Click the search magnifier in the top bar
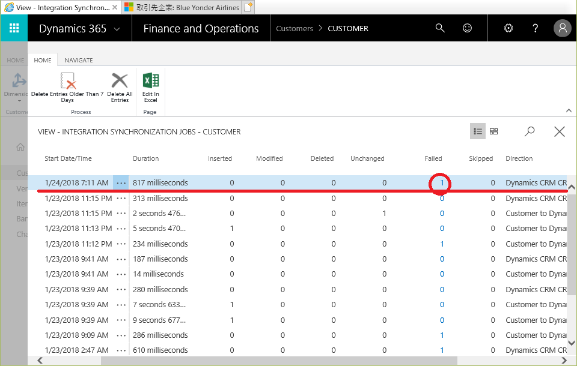577x366 pixels. (440, 28)
